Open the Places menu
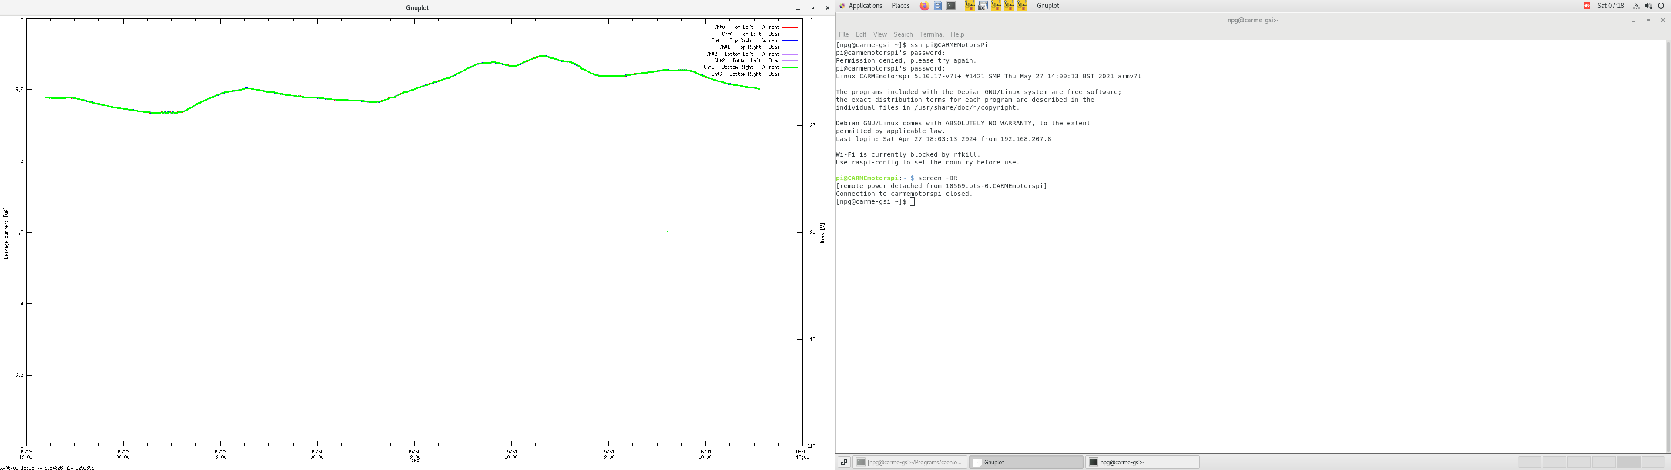The height and width of the screenshot is (470, 1671). [x=900, y=5]
